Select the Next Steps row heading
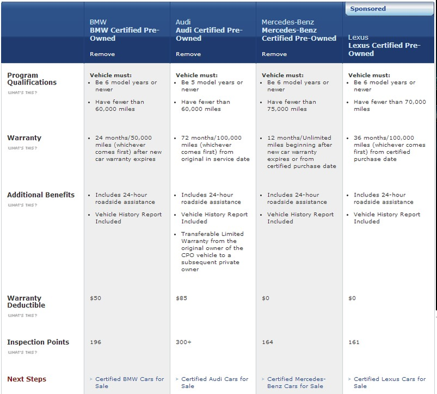Viewport: 437px width, 394px height. (x=27, y=379)
